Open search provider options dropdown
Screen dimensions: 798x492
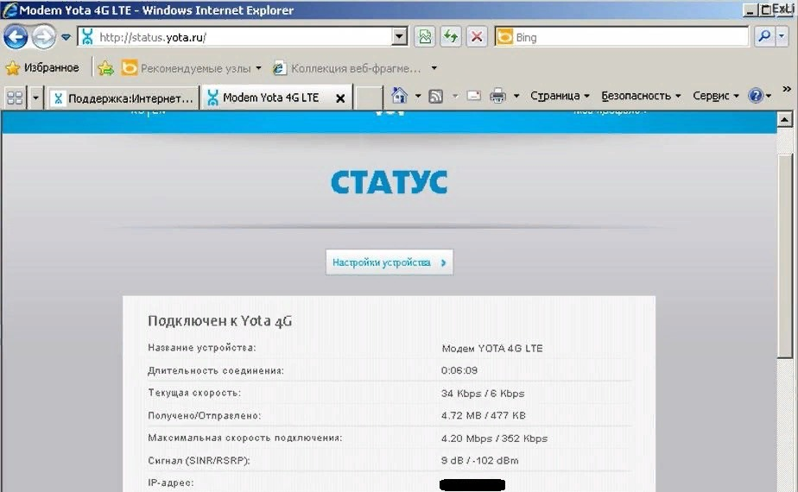pos(782,36)
